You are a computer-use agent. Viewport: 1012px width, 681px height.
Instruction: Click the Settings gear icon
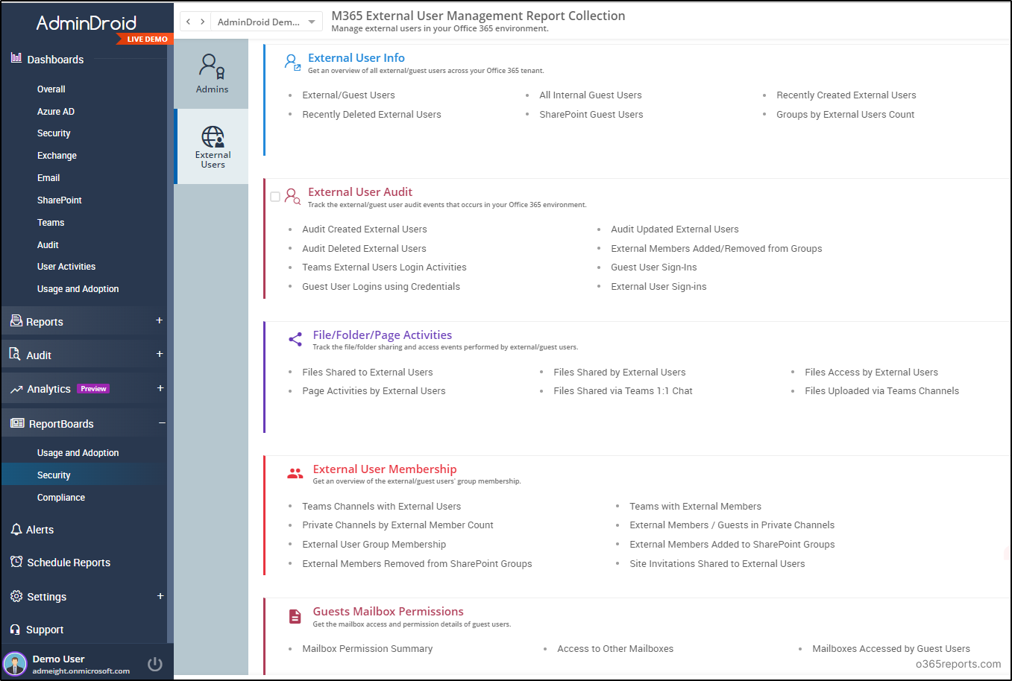click(x=16, y=596)
